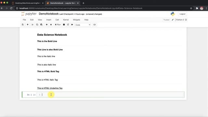
Task: Open browser extensions puzzle icon
Action: pos(197,8)
